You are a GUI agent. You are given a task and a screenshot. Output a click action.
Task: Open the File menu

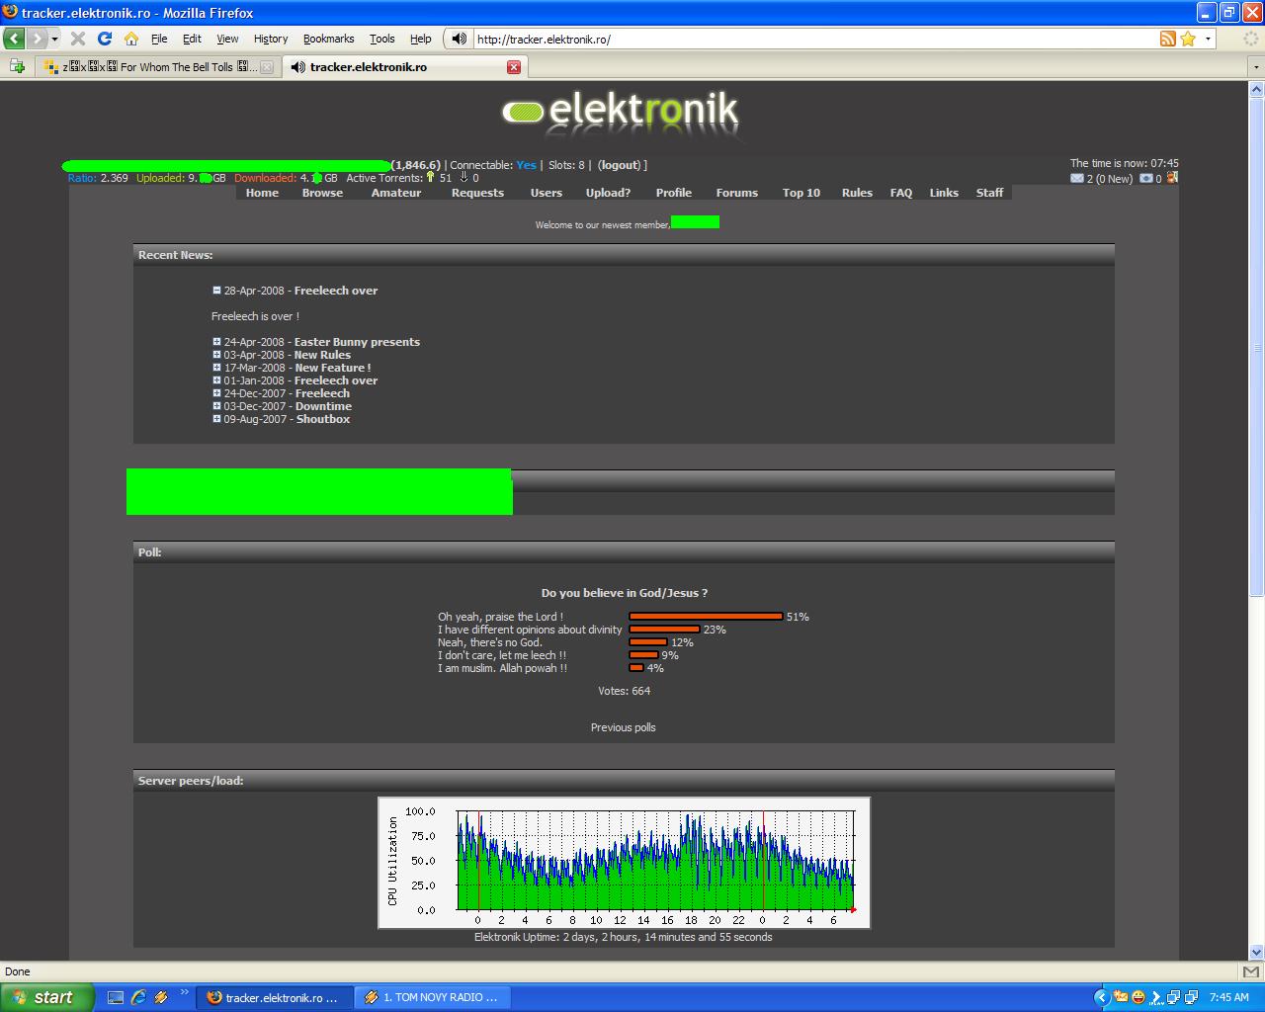point(159,39)
